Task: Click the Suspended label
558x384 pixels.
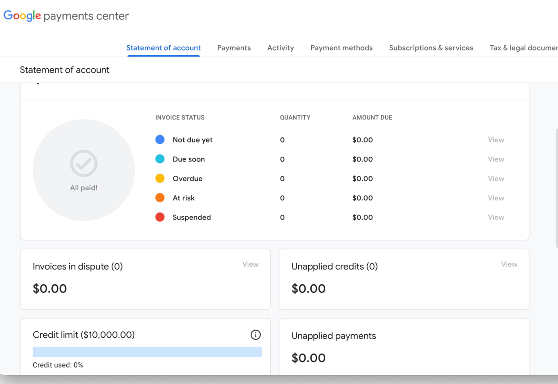Action: click(x=192, y=217)
